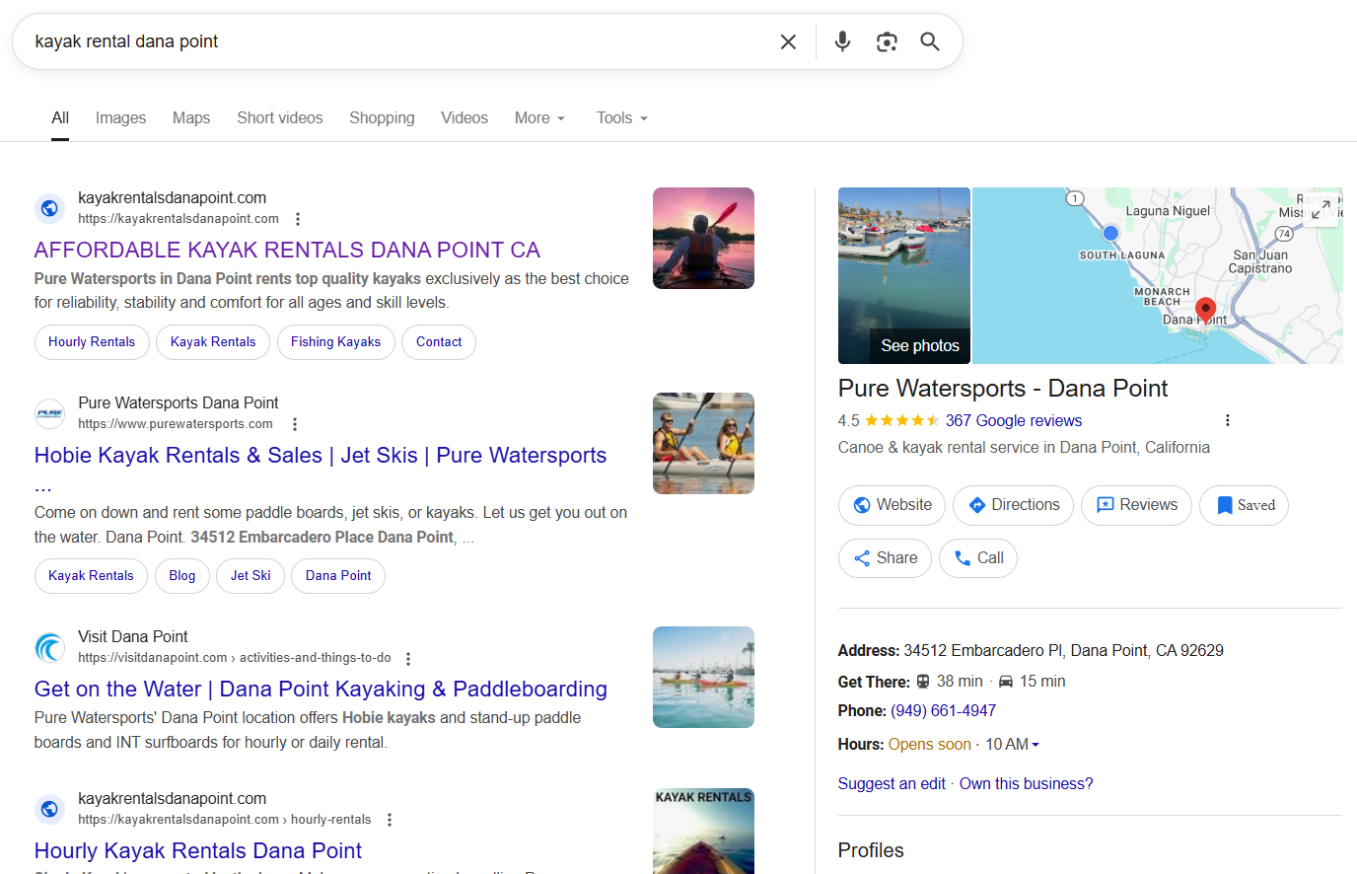Click Suggest an edit link
This screenshot has height=874, width=1357.
(x=892, y=784)
